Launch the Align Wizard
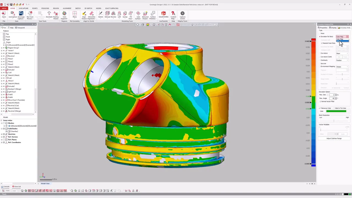 84,15
